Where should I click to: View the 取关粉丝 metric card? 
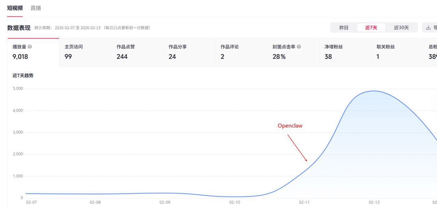(397, 52)
